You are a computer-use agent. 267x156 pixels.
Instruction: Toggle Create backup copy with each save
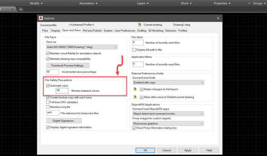click(48, 98)
